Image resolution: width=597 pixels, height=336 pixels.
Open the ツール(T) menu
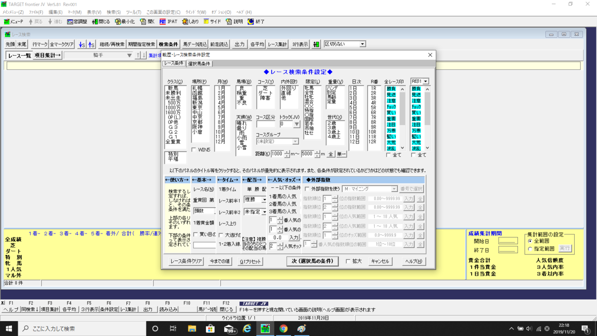pos(134,12)
